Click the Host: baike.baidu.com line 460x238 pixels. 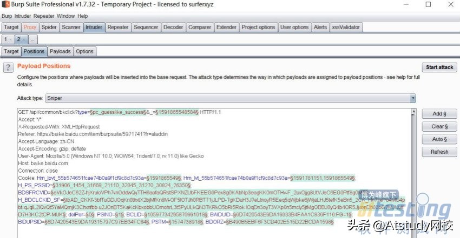click(x=43, y=164)
